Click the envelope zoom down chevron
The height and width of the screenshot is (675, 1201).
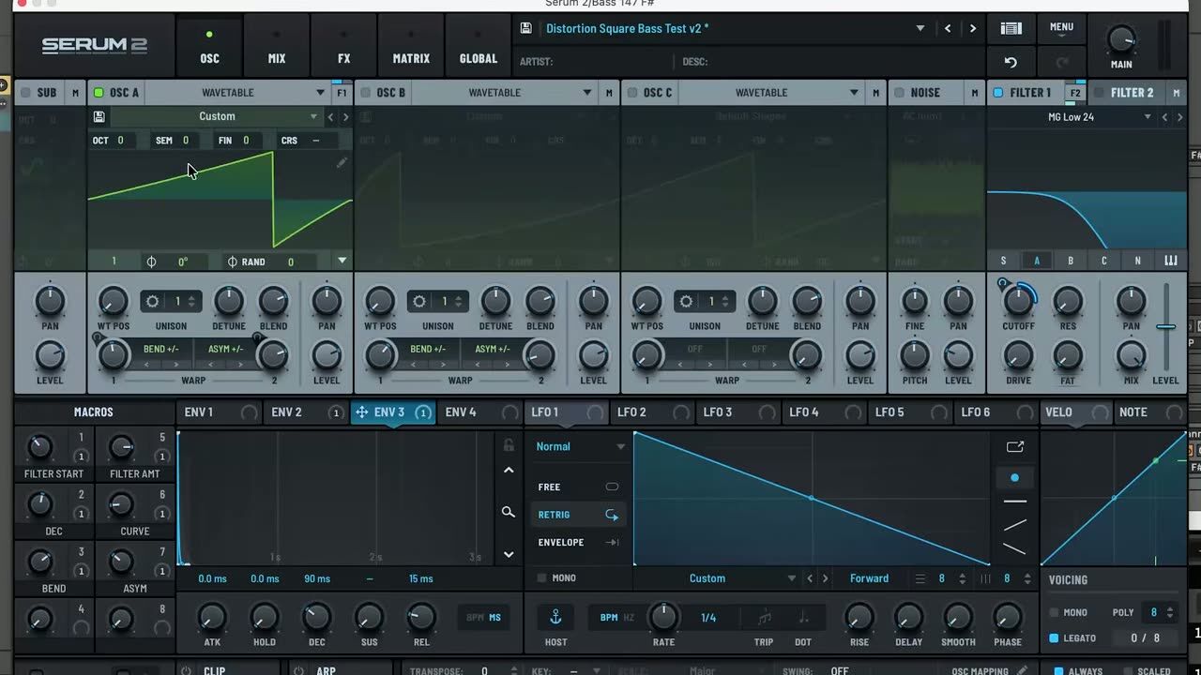coord(509,554)
